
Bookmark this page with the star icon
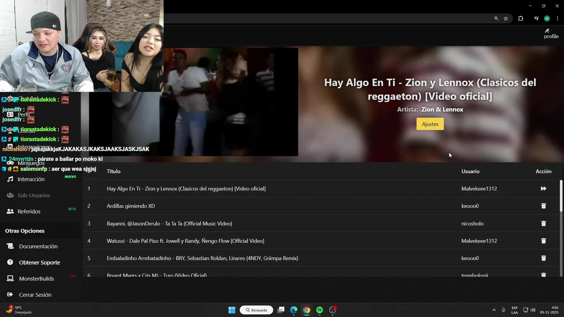[506, 18]
